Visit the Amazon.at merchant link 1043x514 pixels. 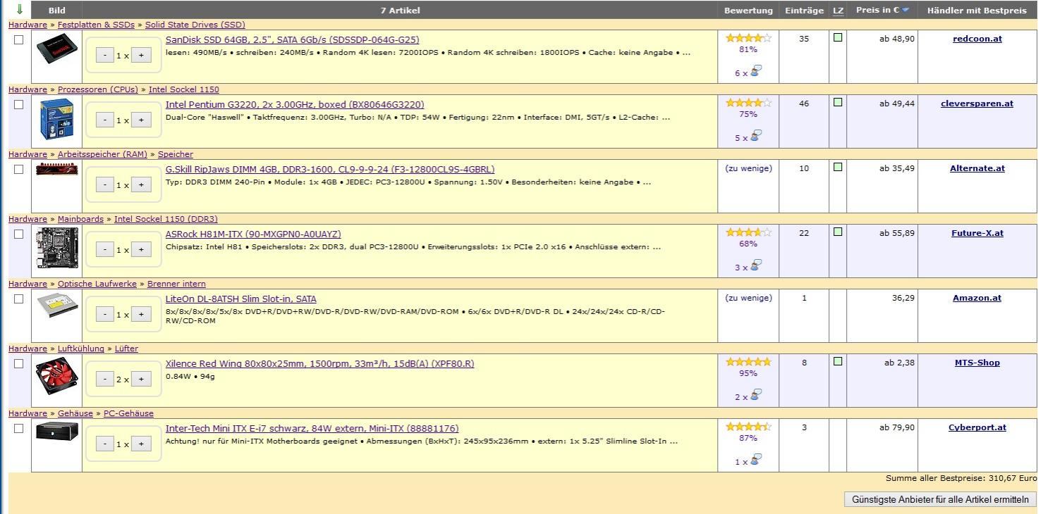[977, 298]
